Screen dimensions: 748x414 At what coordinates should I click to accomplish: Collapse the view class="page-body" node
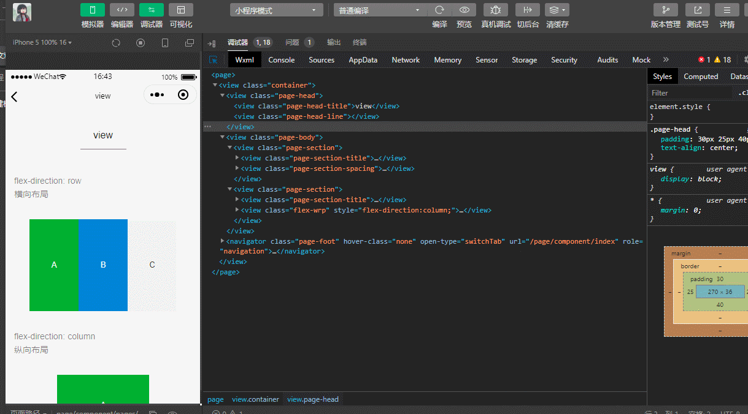[x=222, y=137]
